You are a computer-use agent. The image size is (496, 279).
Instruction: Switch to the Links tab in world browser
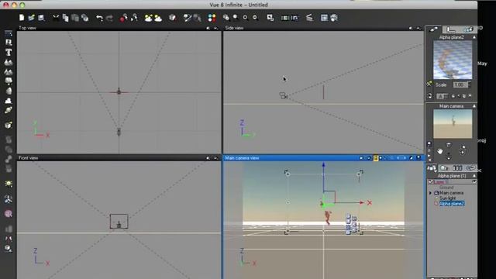coord(470,168)
